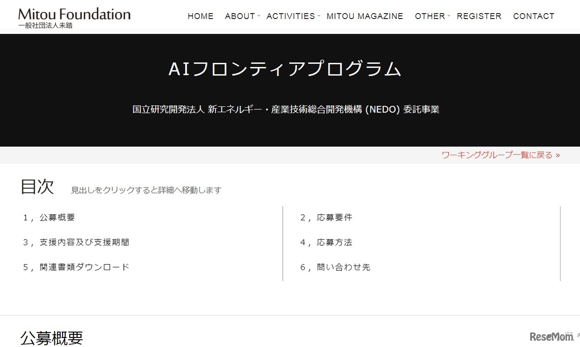Image resolution: width=580 pixels, height=347 pixels.
Task: Select HOME in the navigation bar
Action: coord(200,16)
